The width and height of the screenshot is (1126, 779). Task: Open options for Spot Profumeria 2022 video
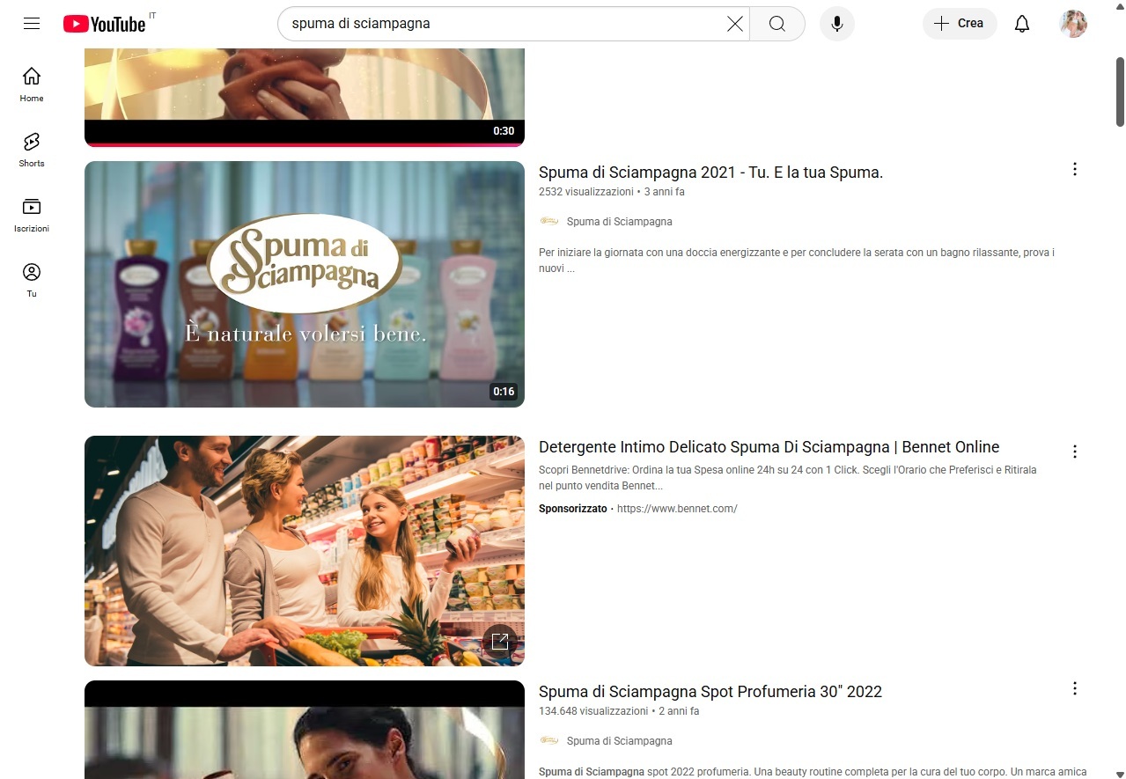1075,688
